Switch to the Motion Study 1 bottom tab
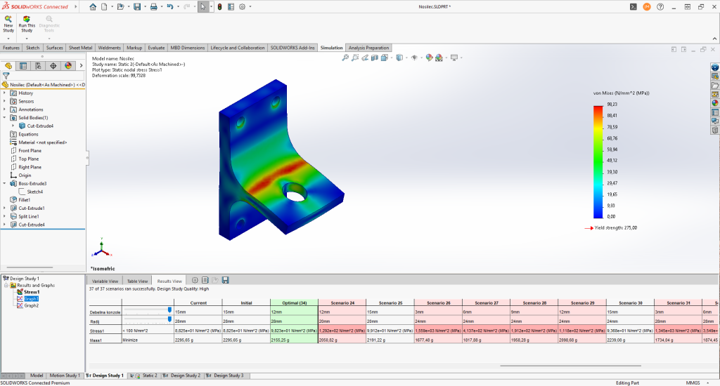The image size is (720, 386). tap(64, 375)
